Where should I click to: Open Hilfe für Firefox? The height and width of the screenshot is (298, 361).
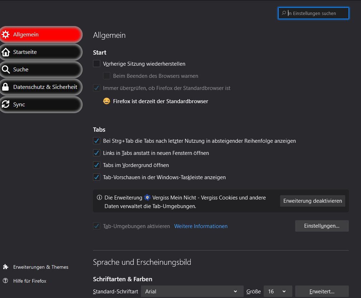coord(25,281)
